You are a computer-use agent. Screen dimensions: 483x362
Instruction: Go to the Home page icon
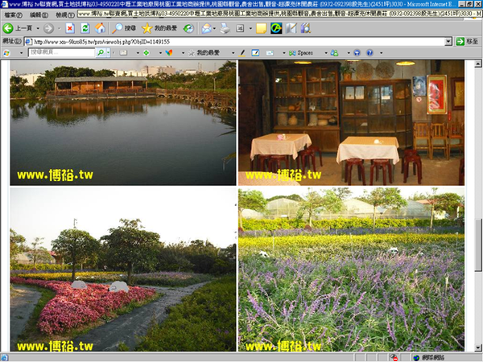100,28
